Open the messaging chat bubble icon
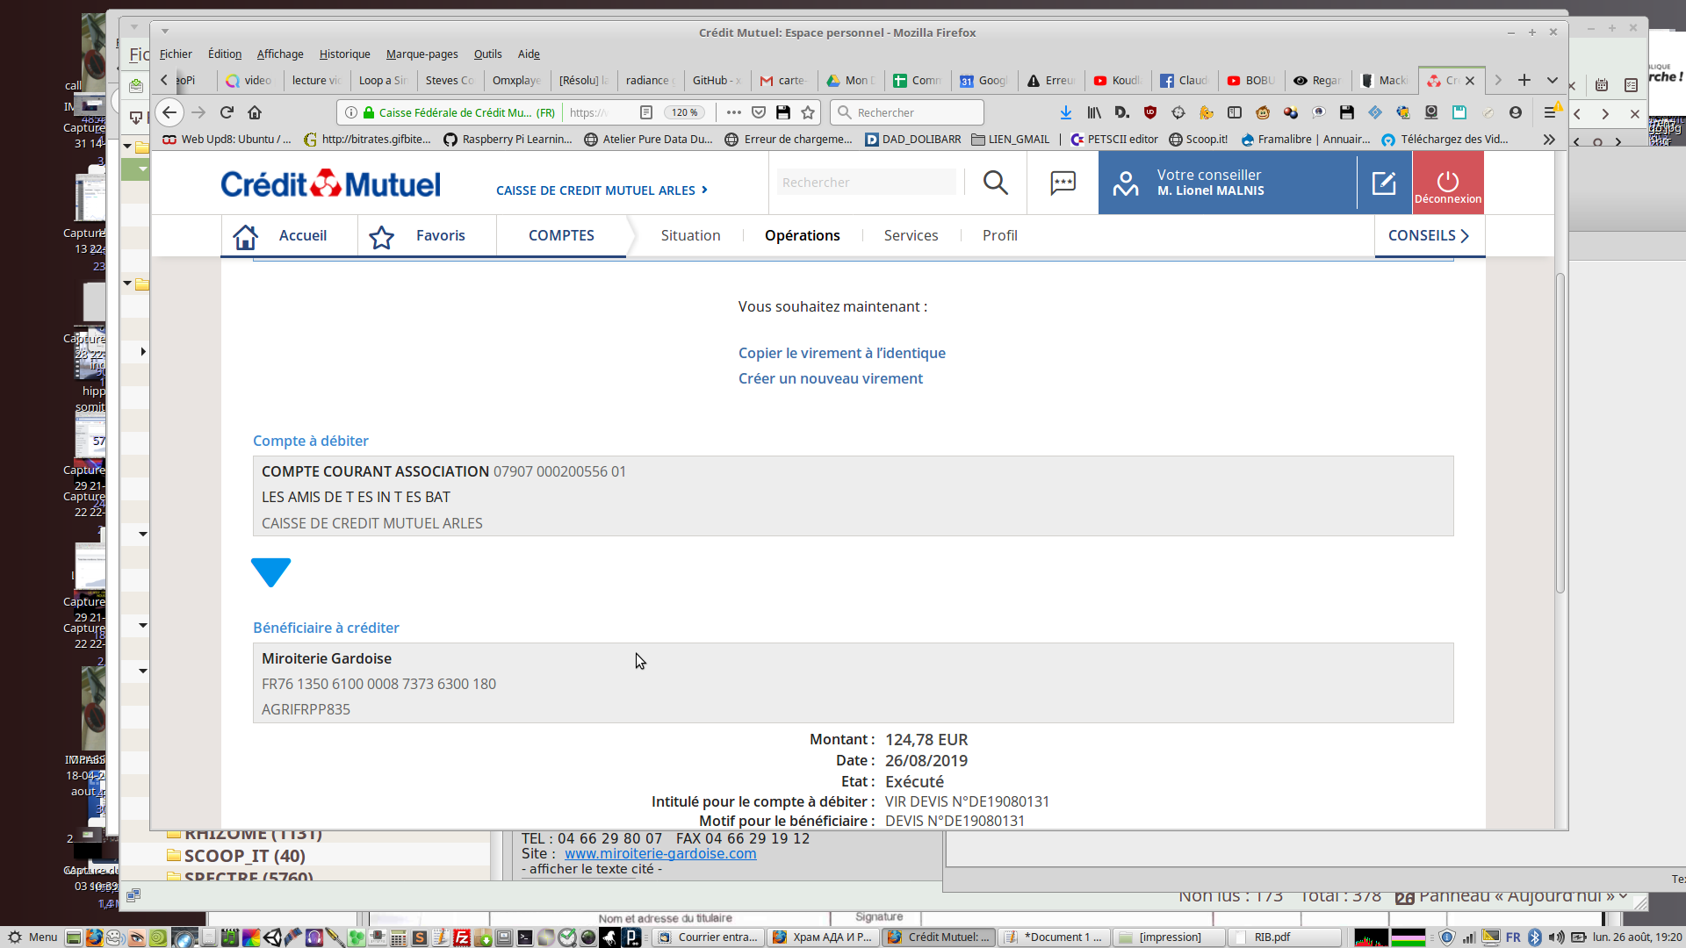Viewport: 1686px width, 948px height. 1063,183
